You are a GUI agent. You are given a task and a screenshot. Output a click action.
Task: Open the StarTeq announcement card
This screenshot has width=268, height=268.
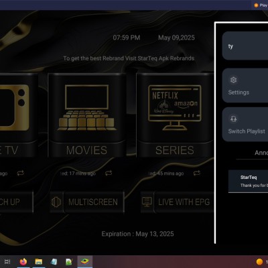(x=248, y=181)
